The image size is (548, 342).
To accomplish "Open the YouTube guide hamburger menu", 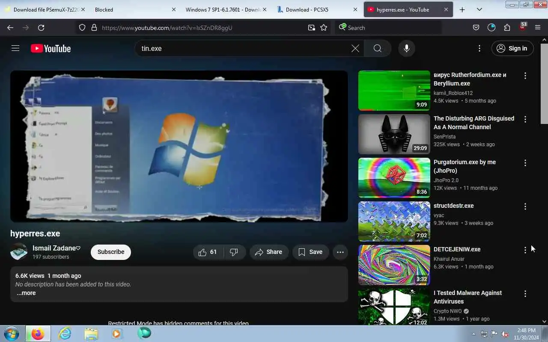I will click(15, 48).
